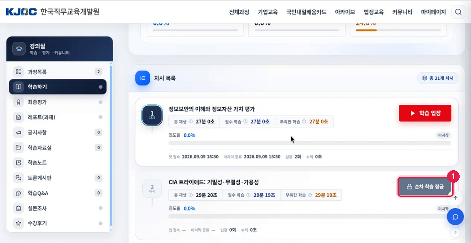Click the 총 21개 차시 badge
The height and width of the screenshot is (243, 471).
click(438, 78)
